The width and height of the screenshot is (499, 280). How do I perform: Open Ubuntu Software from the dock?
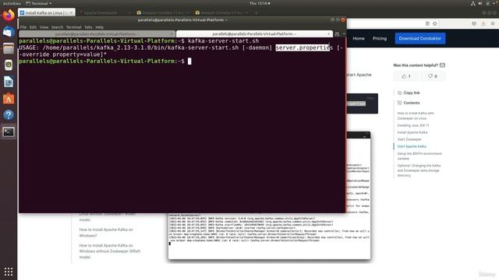(9, 99)
